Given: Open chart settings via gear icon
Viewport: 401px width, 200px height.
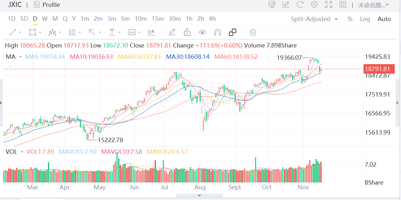Looking at the screenshot, I should click(x=314, y=5).
